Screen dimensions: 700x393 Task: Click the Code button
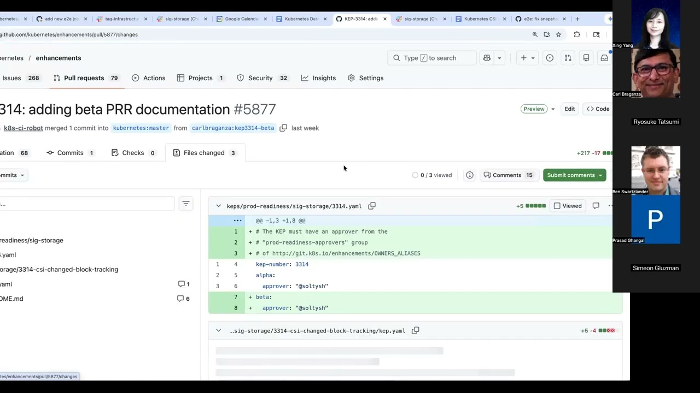[x=598, y=109]
